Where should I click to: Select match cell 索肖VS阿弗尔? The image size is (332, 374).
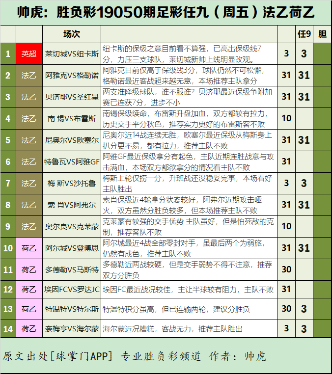(72, 205)
